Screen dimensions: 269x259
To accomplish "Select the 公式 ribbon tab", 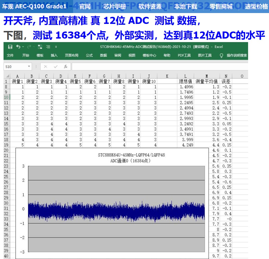I will click(89, 55).
